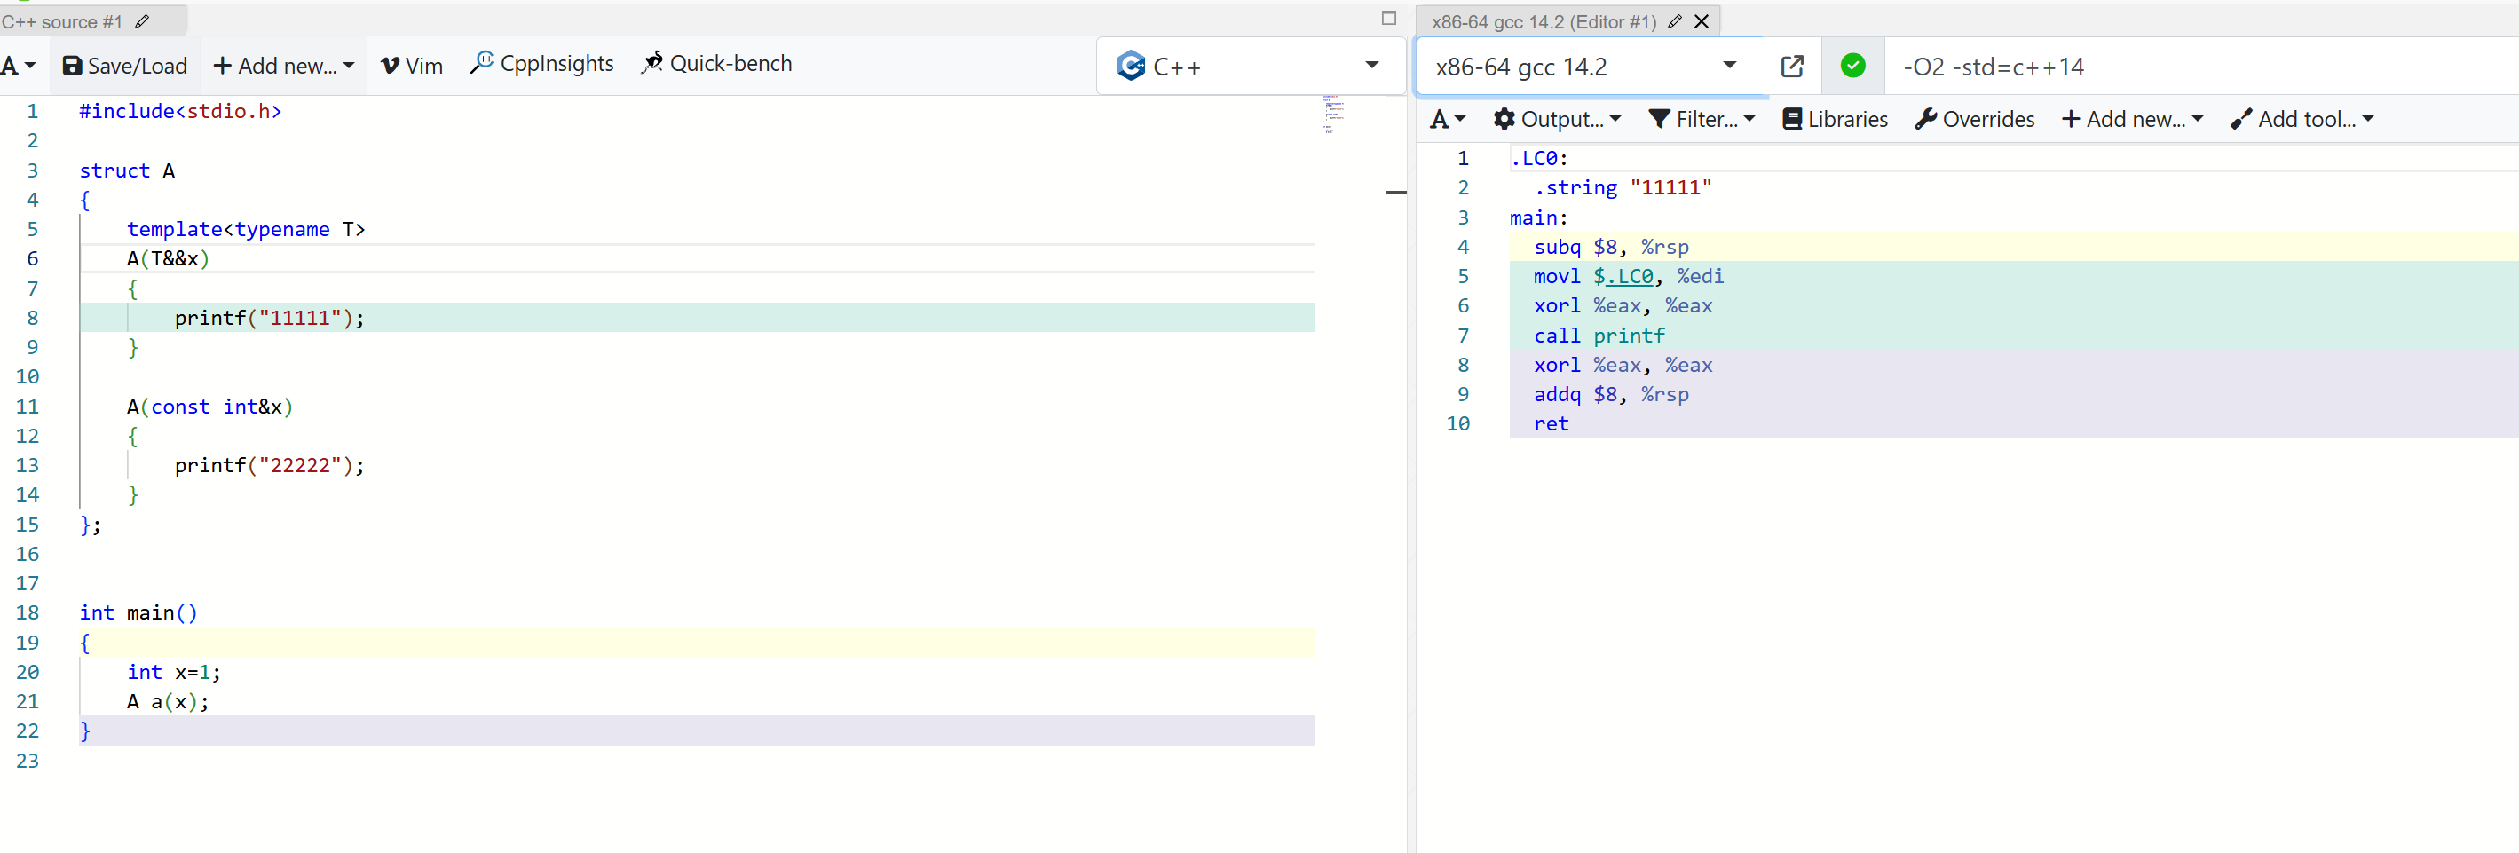
Task: Click the 'call printf' assembly line
Action: 1599,336
